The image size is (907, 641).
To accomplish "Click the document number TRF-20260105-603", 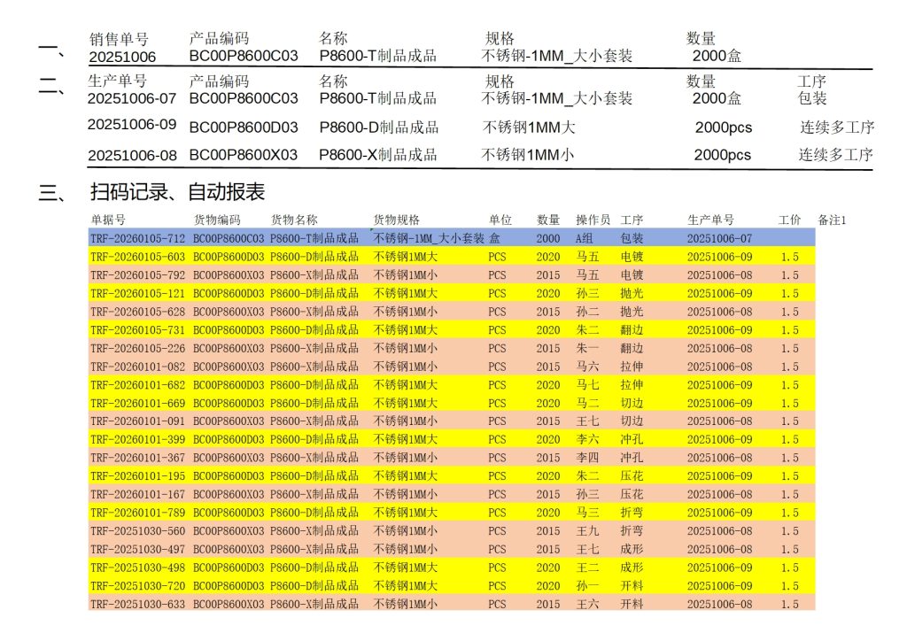I will pos(137,257).
